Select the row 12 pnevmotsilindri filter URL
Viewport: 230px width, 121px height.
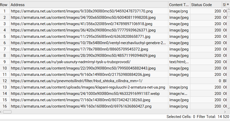pyautogui.click(x=77, y=81)
